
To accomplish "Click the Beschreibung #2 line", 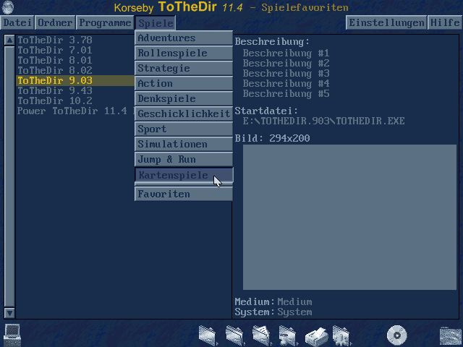I will pyautogui.click(x=286, y=63).
